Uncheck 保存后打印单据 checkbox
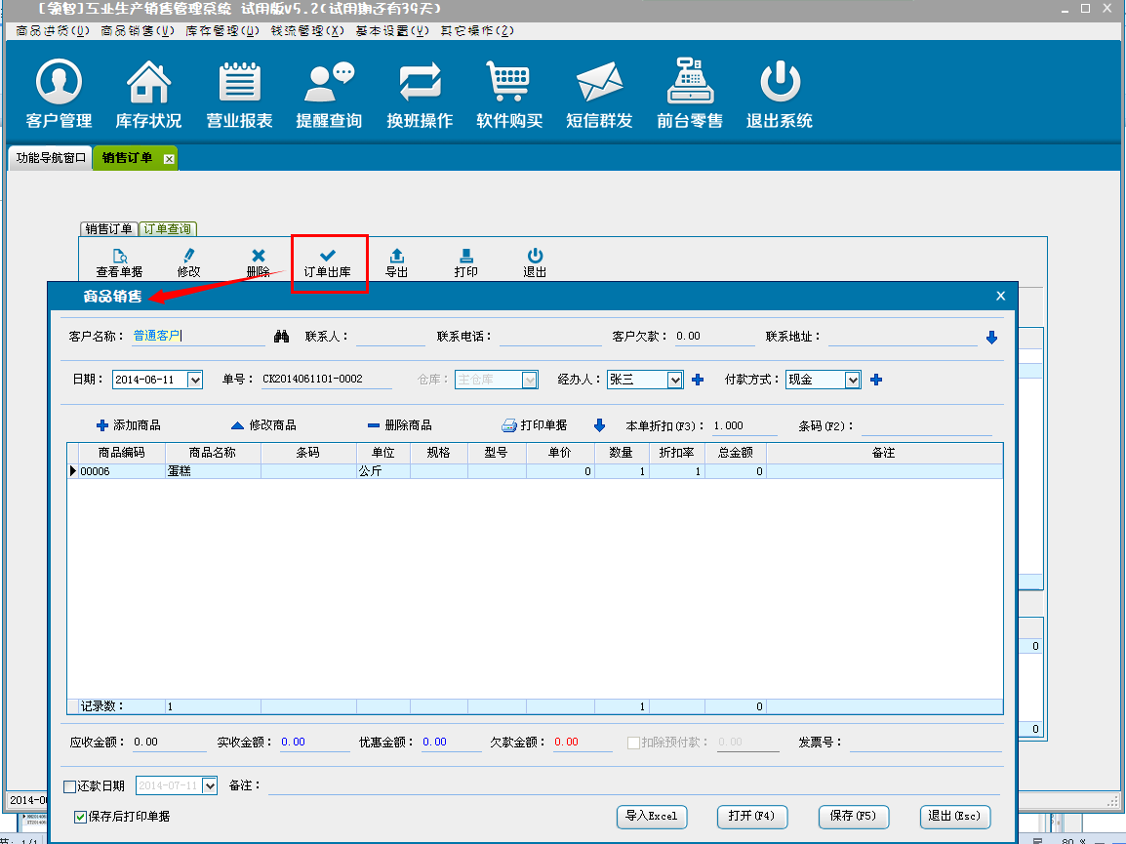 click(81, 817)
